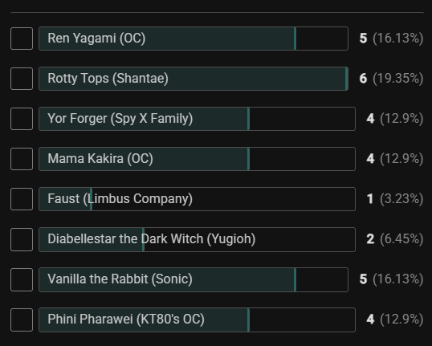
Task: Click the Ren Yagami (OC) poll bar
Action: [x=194, y=39]
